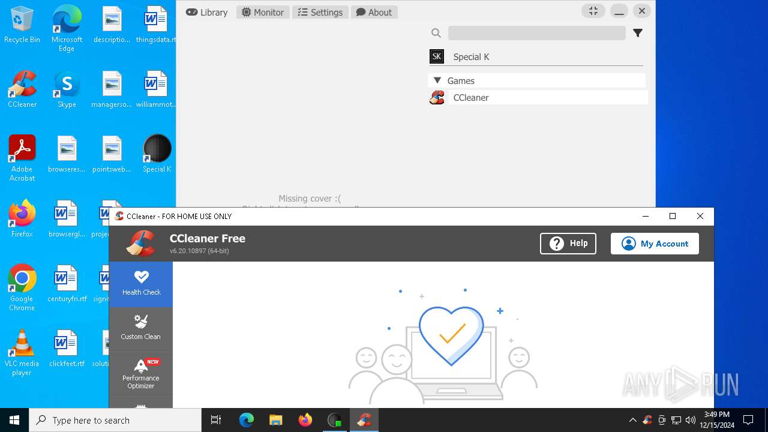
Task: Open the About tab in Special K
Action: [374, 12]
